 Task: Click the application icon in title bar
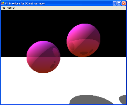[x=3, y=3]
